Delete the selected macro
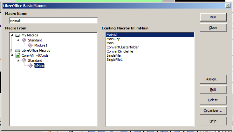This screenshot has height=132, width=233. tap(213, 100)
